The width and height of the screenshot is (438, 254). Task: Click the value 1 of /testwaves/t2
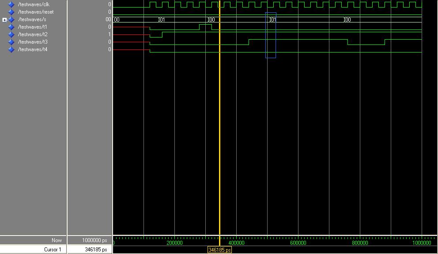tap(109, 34)
